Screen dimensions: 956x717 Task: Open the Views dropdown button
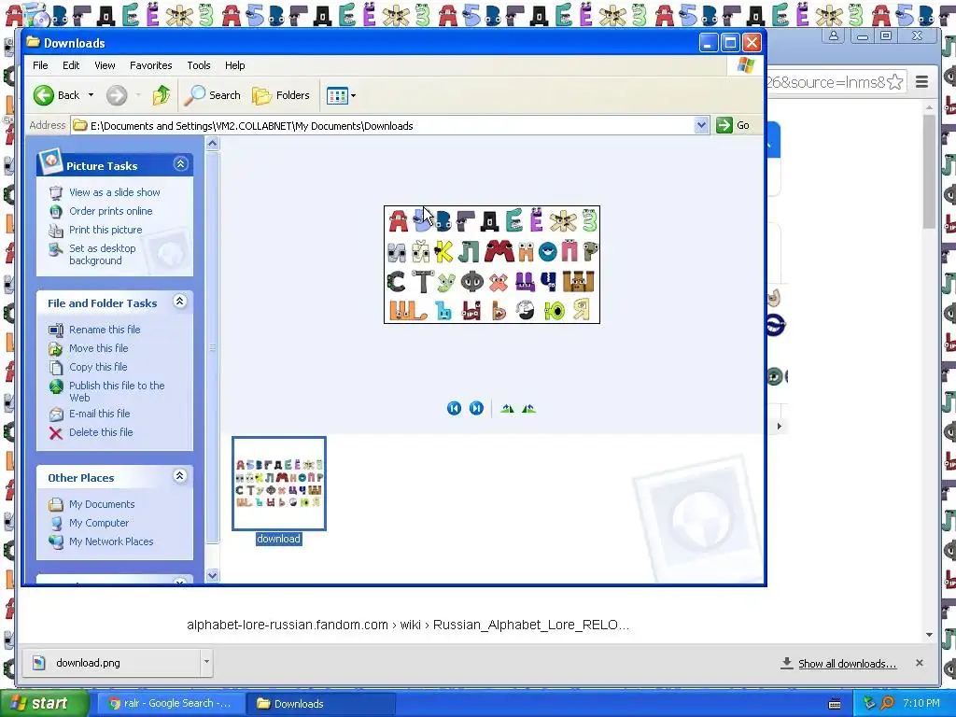(341, 95)
